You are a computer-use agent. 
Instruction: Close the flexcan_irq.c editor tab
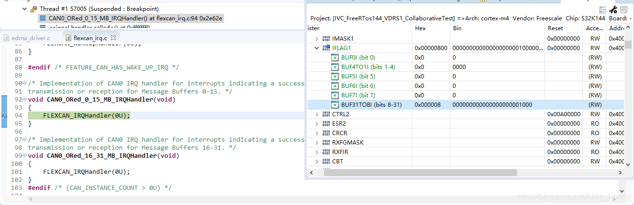pos(113,38)
